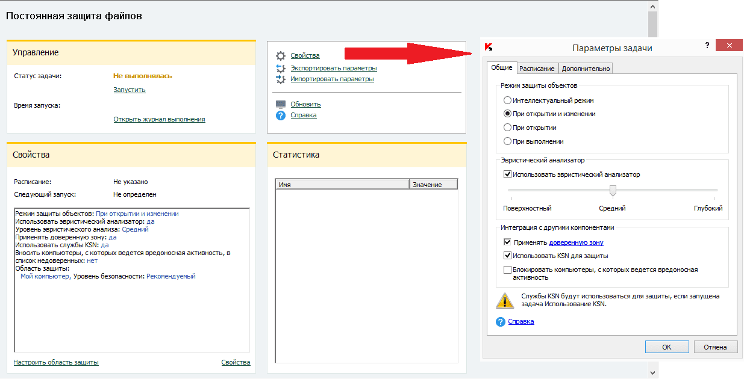Switch to the Расписание tab
Viewport: 744px width, 379px height.
point(537,69)
